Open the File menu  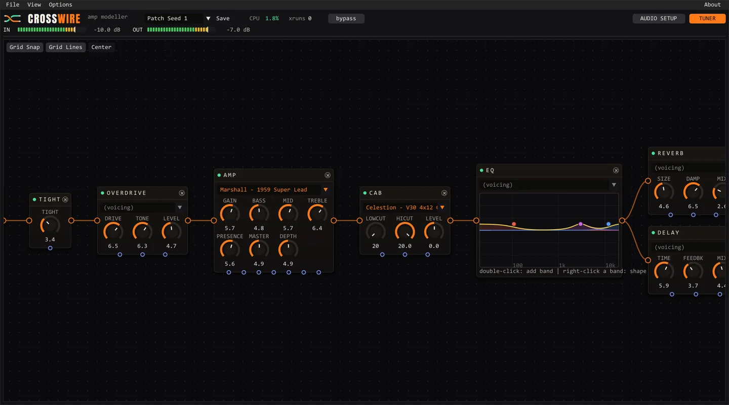pyautogui.click(x=13, y=5)
